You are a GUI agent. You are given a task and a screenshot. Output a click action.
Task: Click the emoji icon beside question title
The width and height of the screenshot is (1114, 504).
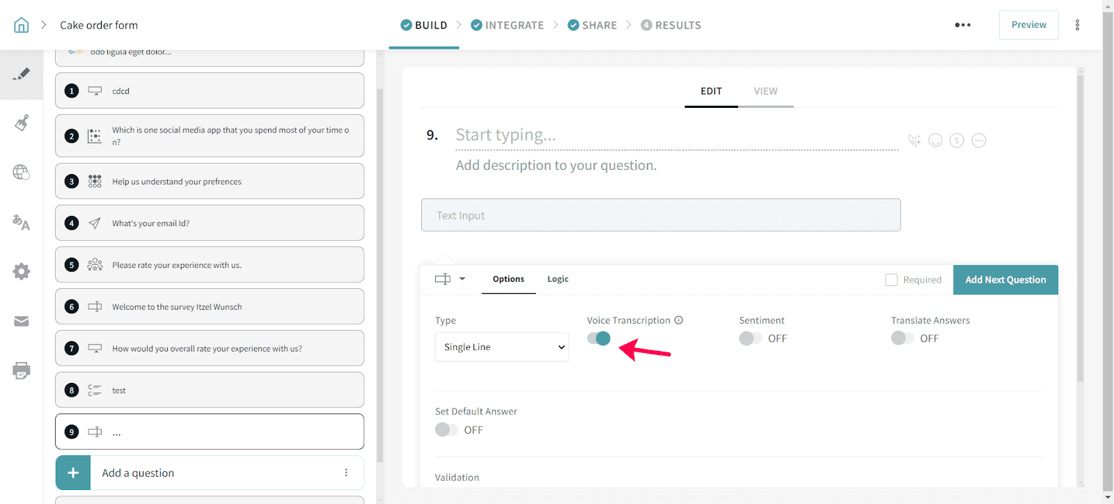point(935,141)
